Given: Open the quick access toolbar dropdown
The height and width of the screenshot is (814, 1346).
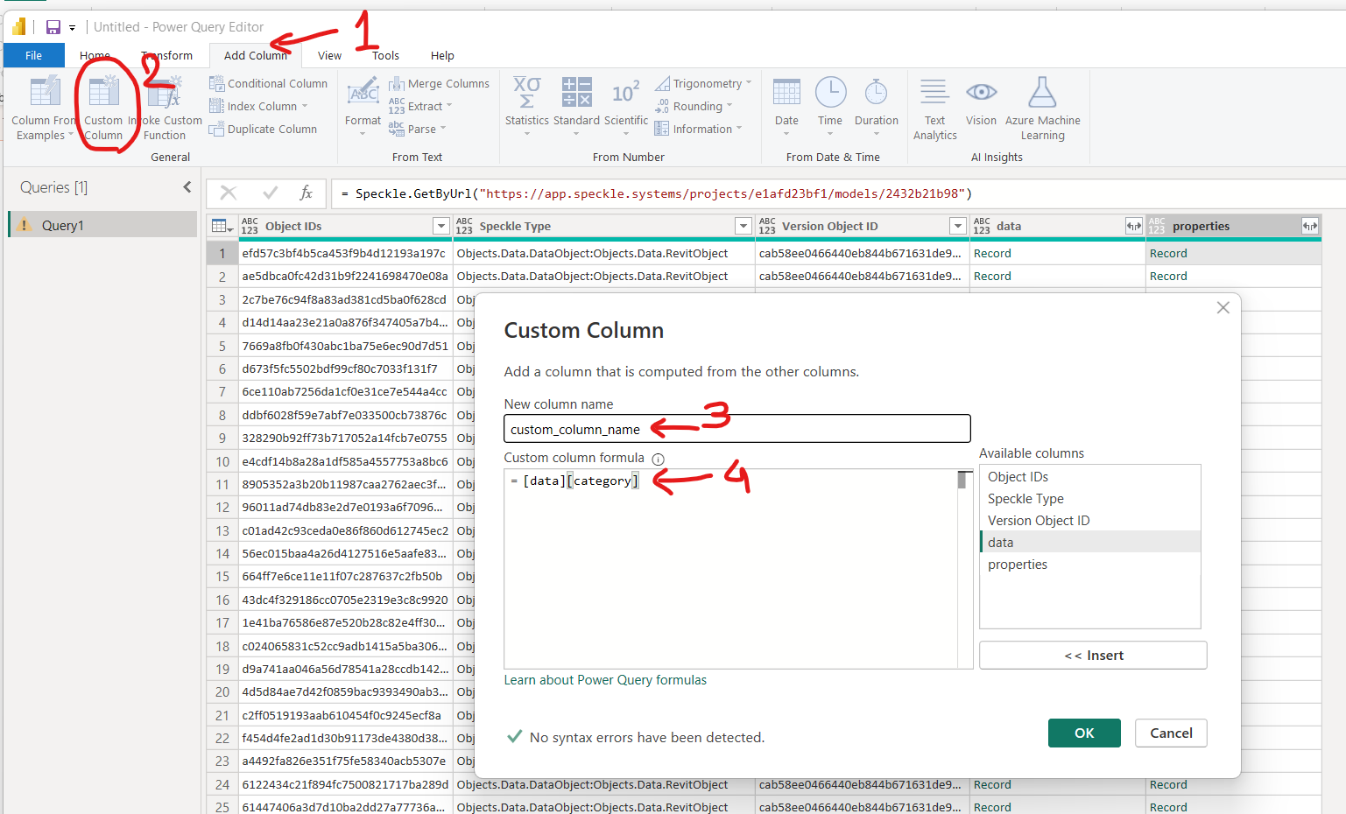Looking at the screenshot, I should click(73, 28).
